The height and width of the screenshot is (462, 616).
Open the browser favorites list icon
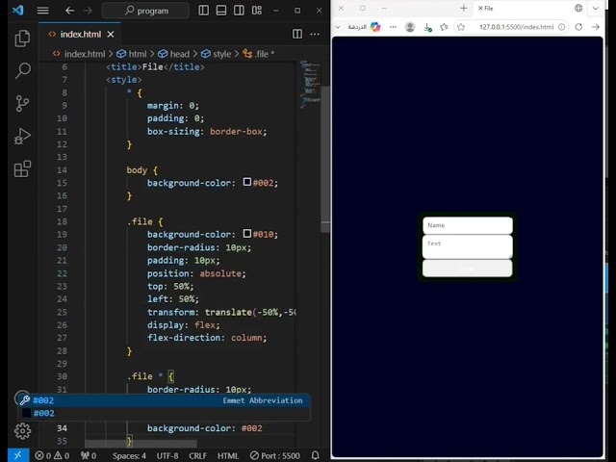[444, 27]
